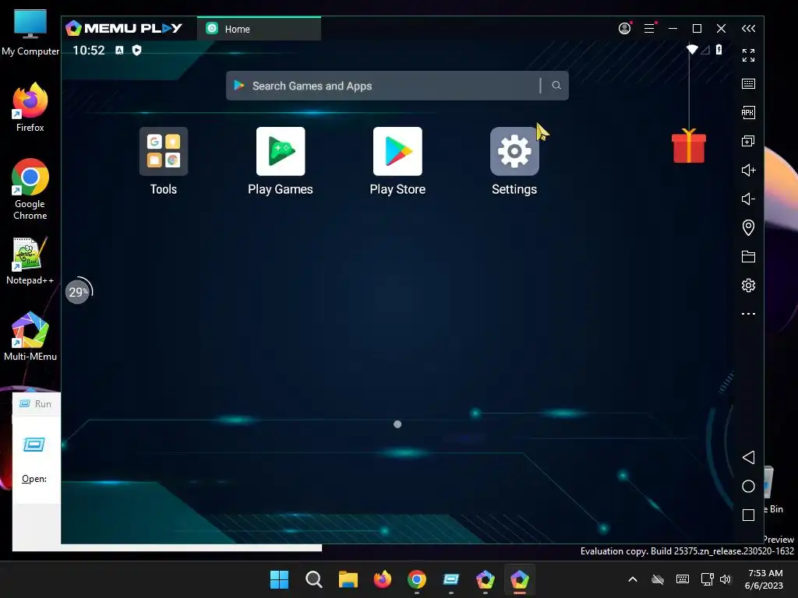Open the key mapping keyboard icon
This screenshot has height=598, width=798.
[748, 84]
